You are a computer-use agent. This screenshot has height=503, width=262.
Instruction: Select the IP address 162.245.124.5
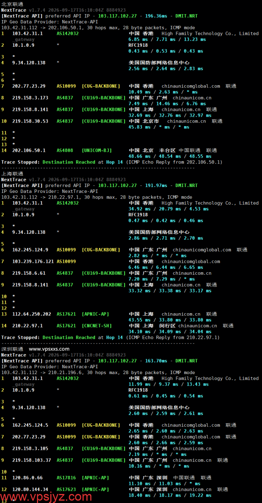pyautogui.click(x=30, y=425)
